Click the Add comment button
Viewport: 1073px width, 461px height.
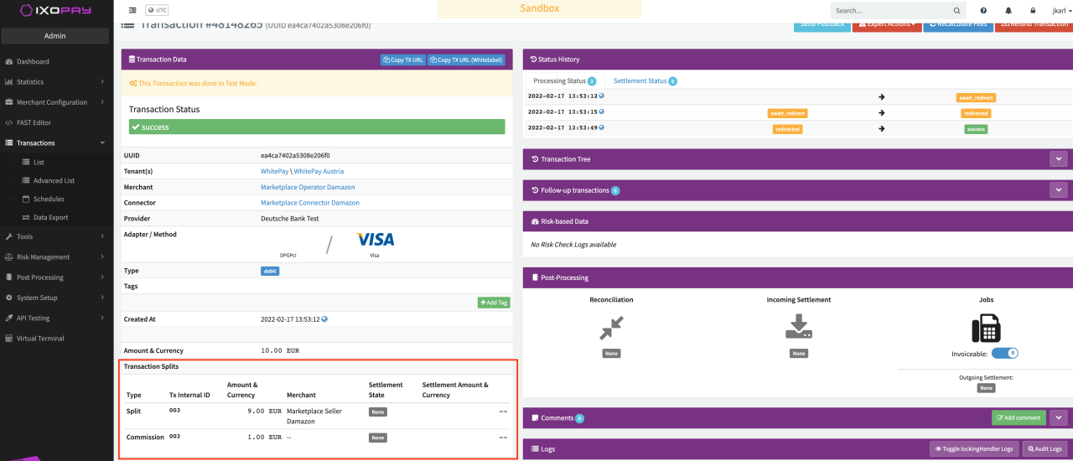pyautogui.click(x=1019, y=417)
